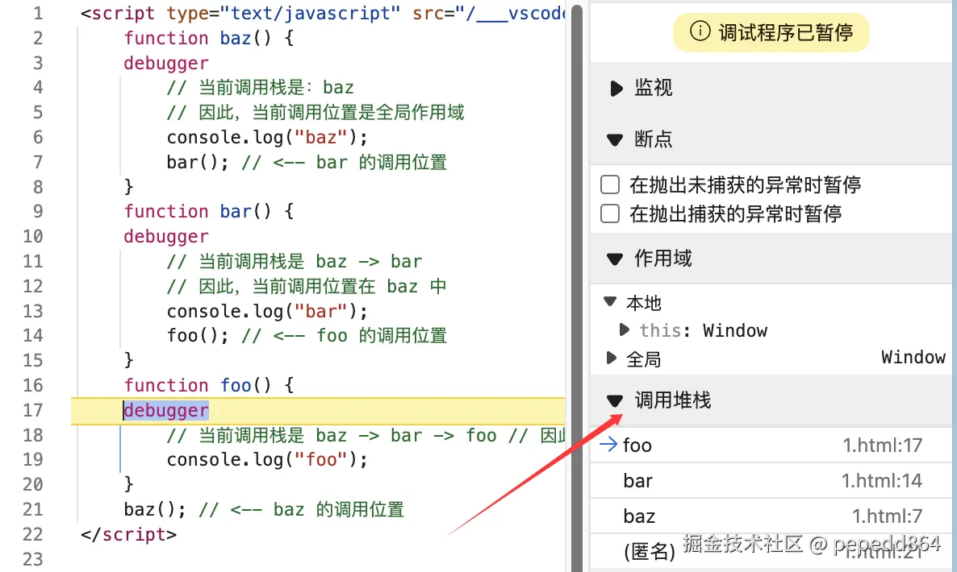Image resolution: width=957 pixels, height=572 pixels.
Task: Click console.log("bar") on line 13
Action: (267, 311)
